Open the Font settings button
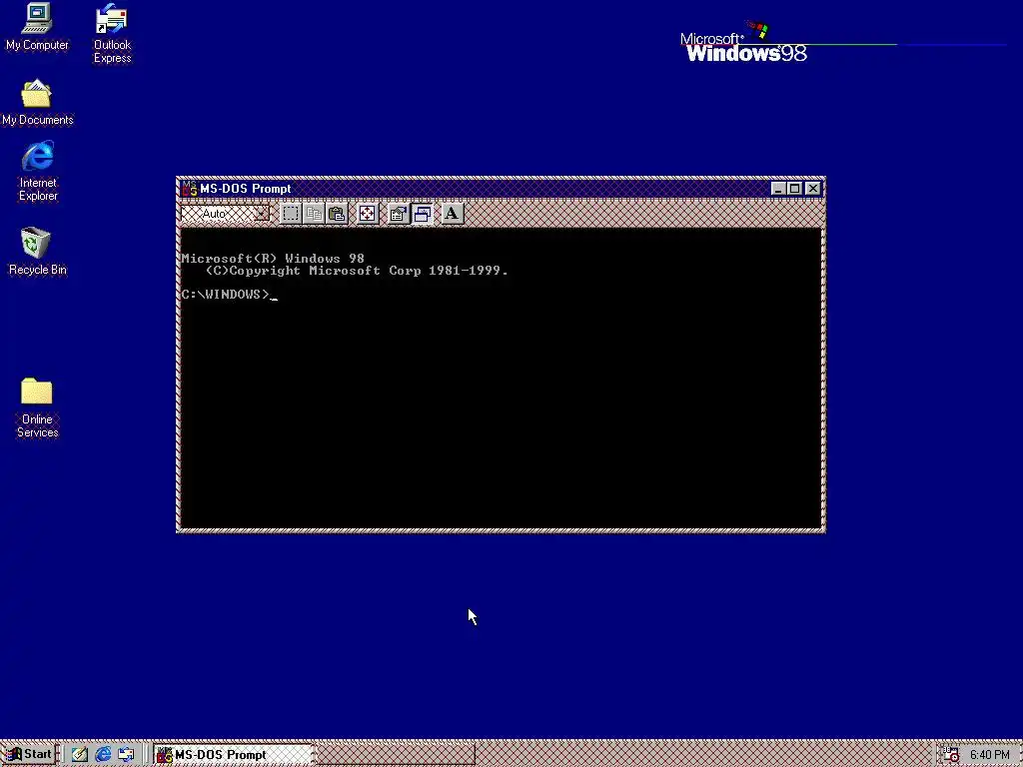This screenshot has height=767, width=1023. click(x=452, y=214)
